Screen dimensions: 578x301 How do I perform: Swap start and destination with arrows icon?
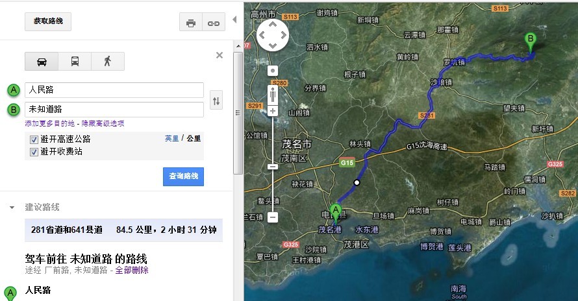click(x=216, y=100)
